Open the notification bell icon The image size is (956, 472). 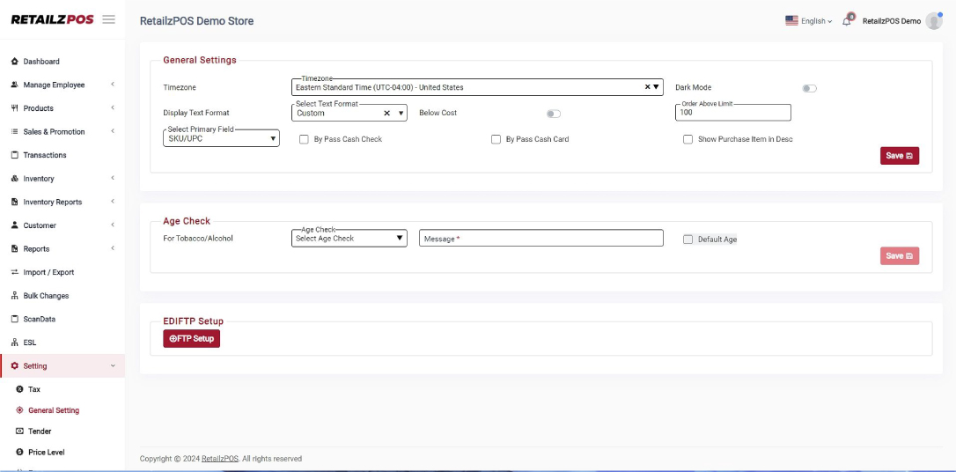tap(847, 21)
